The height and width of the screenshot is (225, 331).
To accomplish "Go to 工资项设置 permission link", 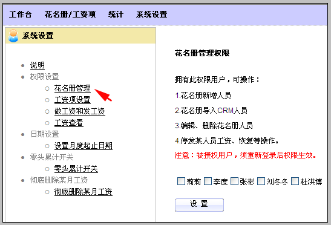I will [73, 100].
